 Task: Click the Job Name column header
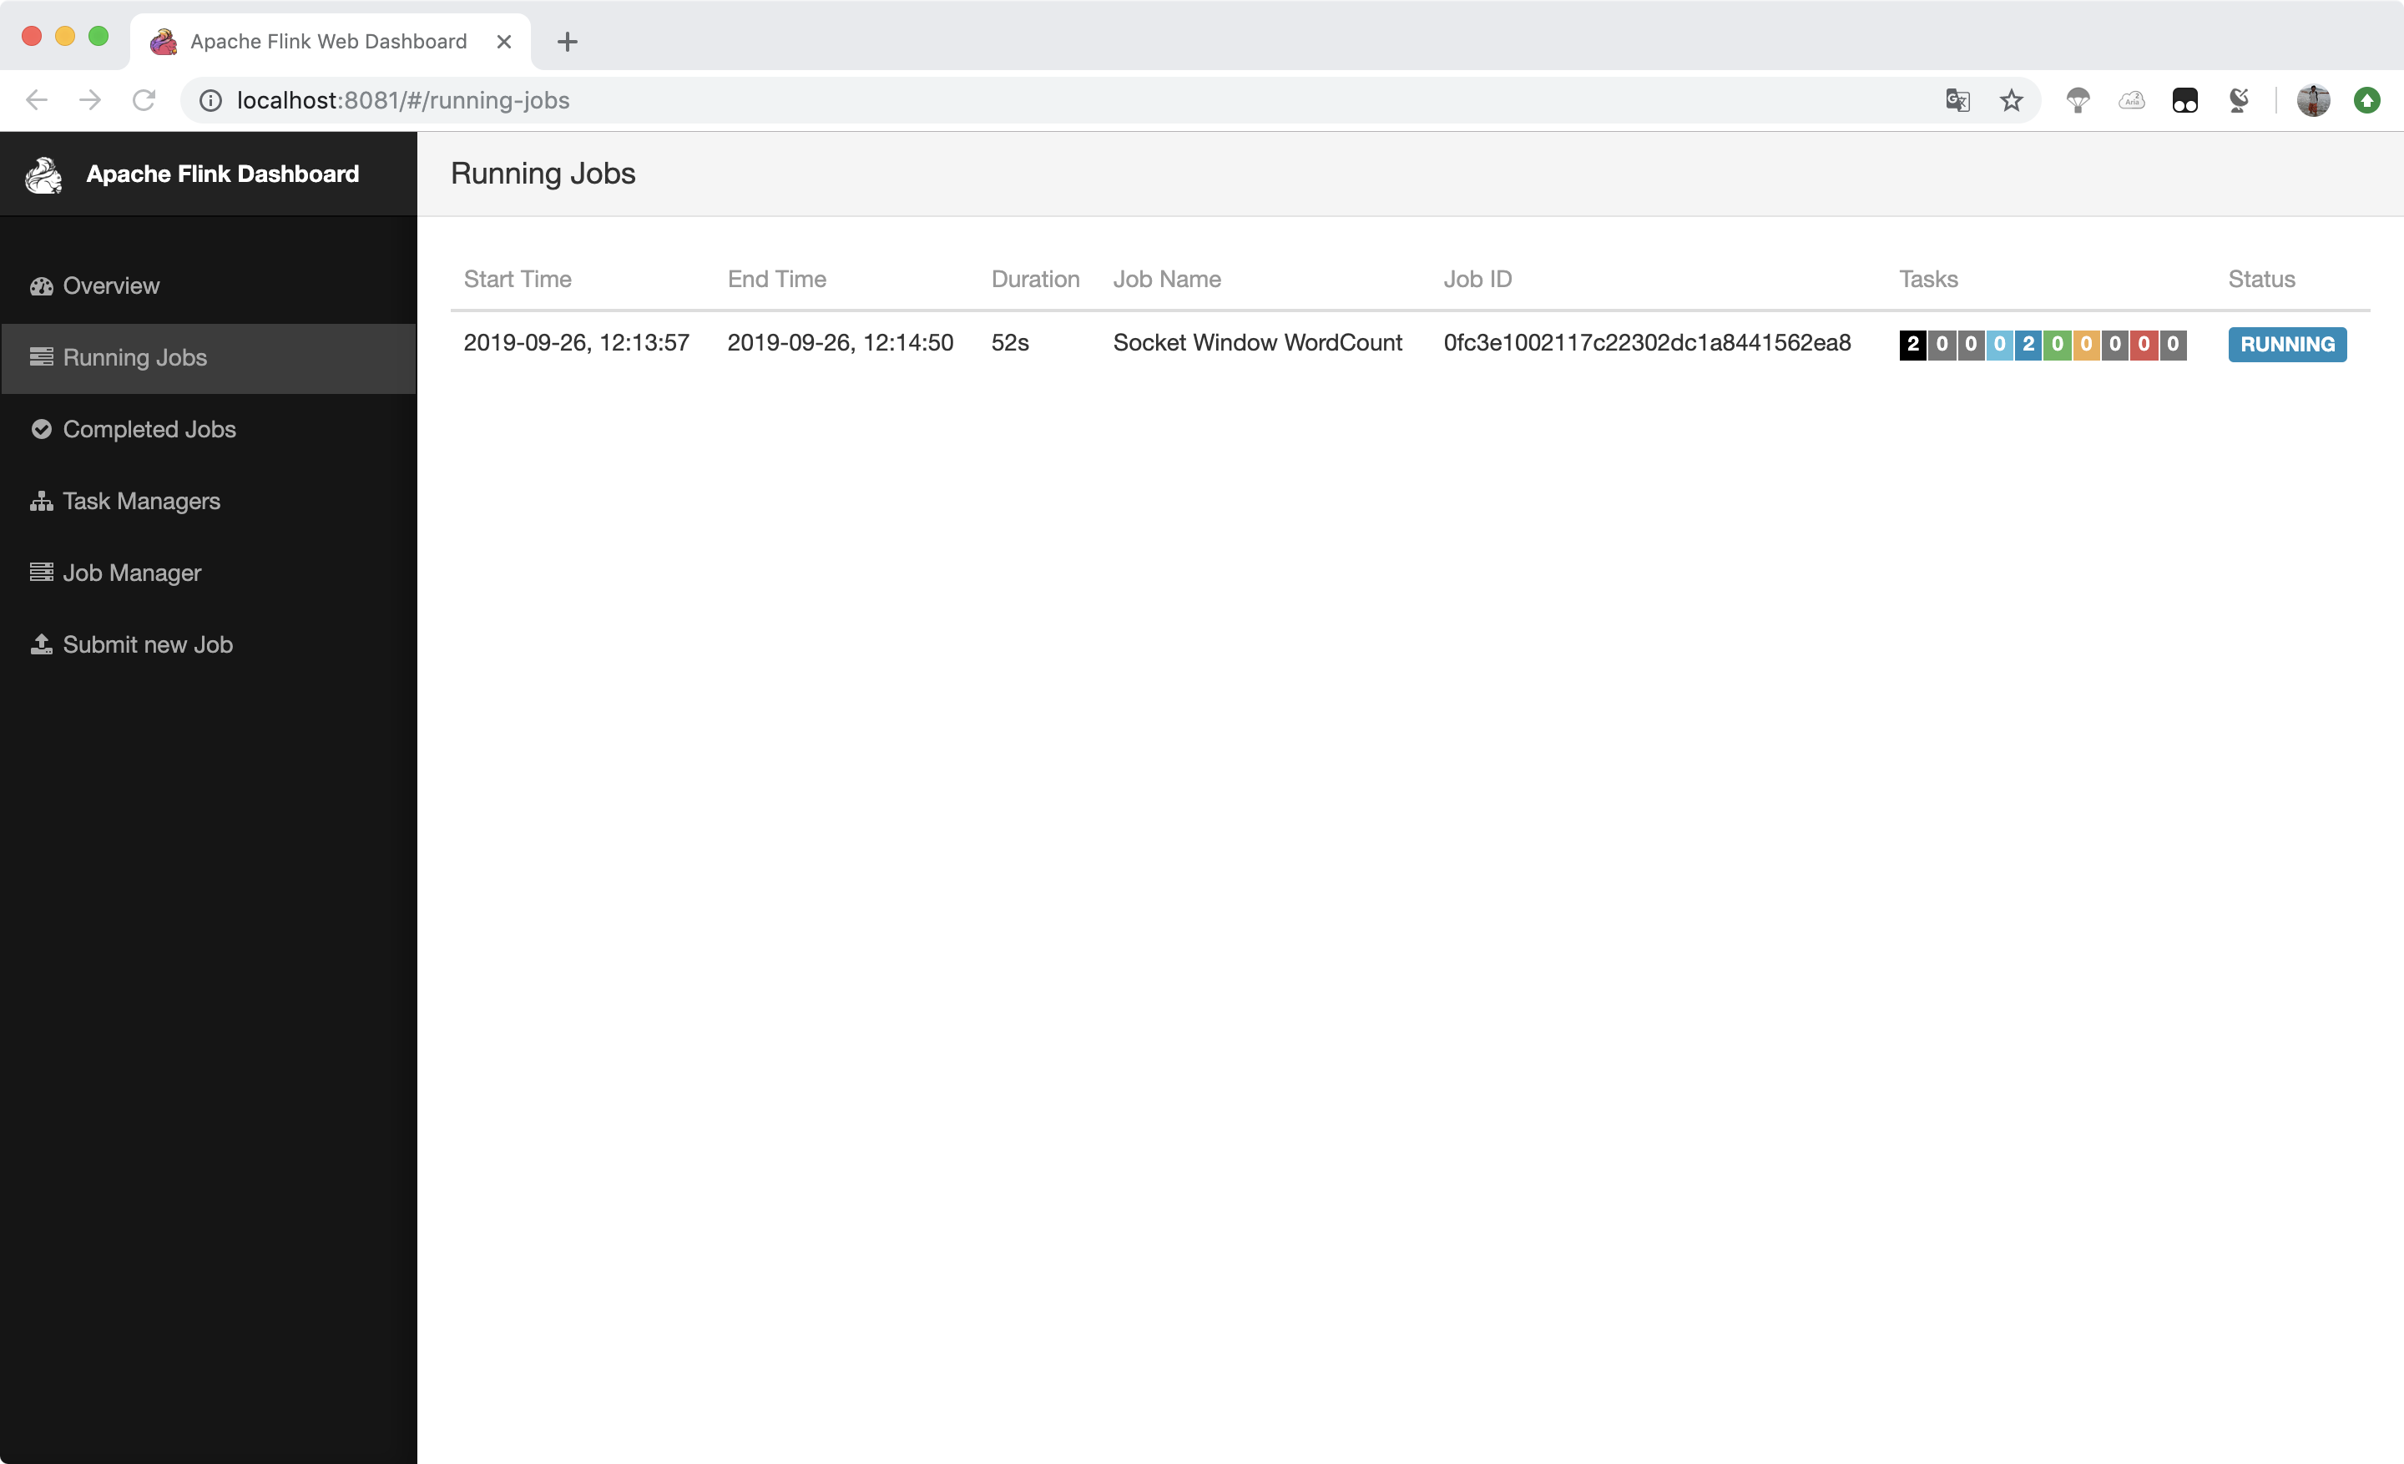coord(1166,278)
